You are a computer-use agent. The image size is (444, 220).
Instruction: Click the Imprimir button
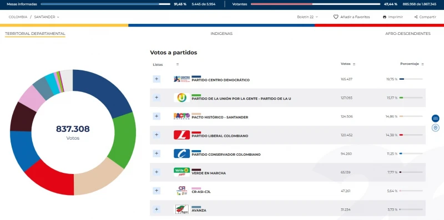click(x=393, y=17)
